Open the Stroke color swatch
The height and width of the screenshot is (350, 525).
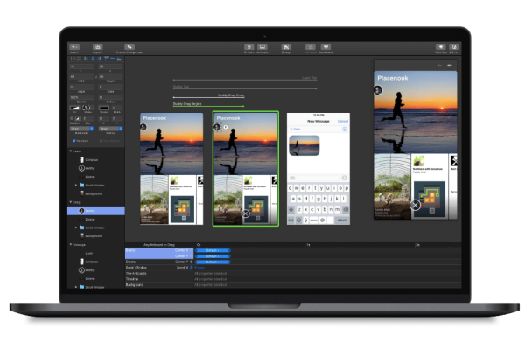pos(104,108)
